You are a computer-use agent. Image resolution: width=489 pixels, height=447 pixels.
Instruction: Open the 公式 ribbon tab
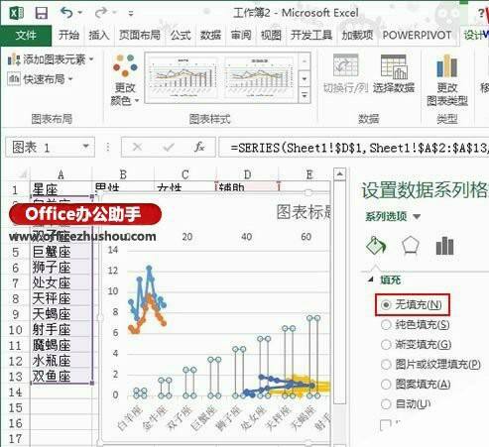[x=181, y=35]
